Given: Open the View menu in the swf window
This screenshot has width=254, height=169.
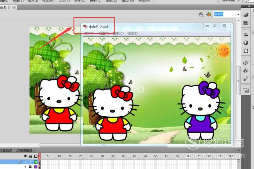Looking at the screenshot, I should (104, 33).
